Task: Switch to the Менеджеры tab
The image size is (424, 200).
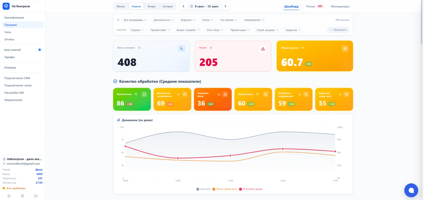Action: coord(340,6)
